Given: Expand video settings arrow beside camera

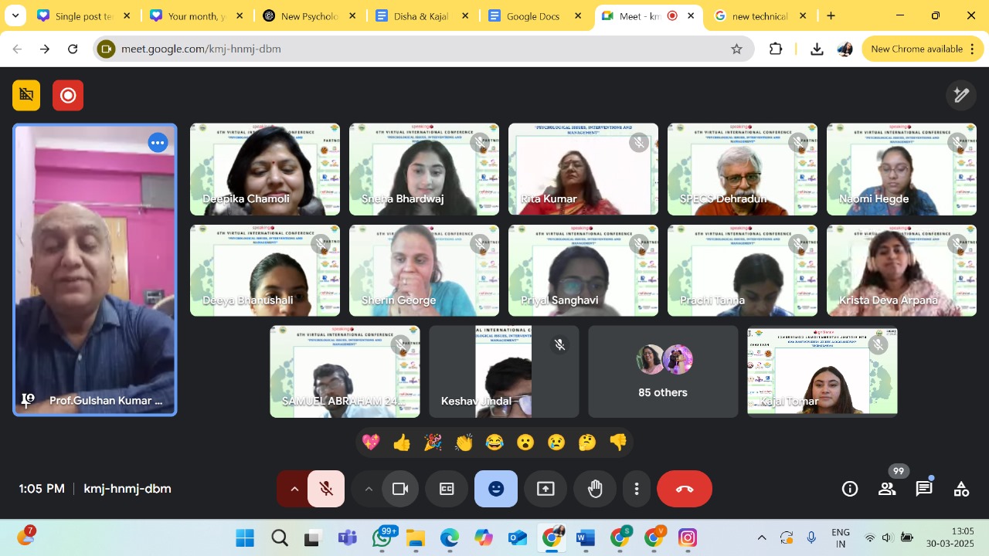Looking at the screenshot, I should coord(368,489).
